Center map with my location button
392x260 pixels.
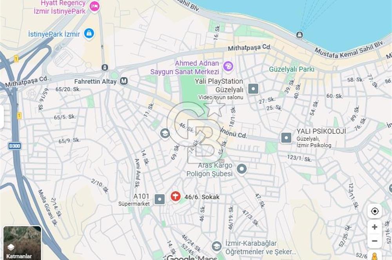click(374, 211)
